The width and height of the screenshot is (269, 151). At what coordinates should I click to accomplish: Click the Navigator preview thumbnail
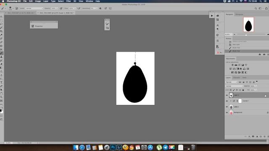click(248, 24)
